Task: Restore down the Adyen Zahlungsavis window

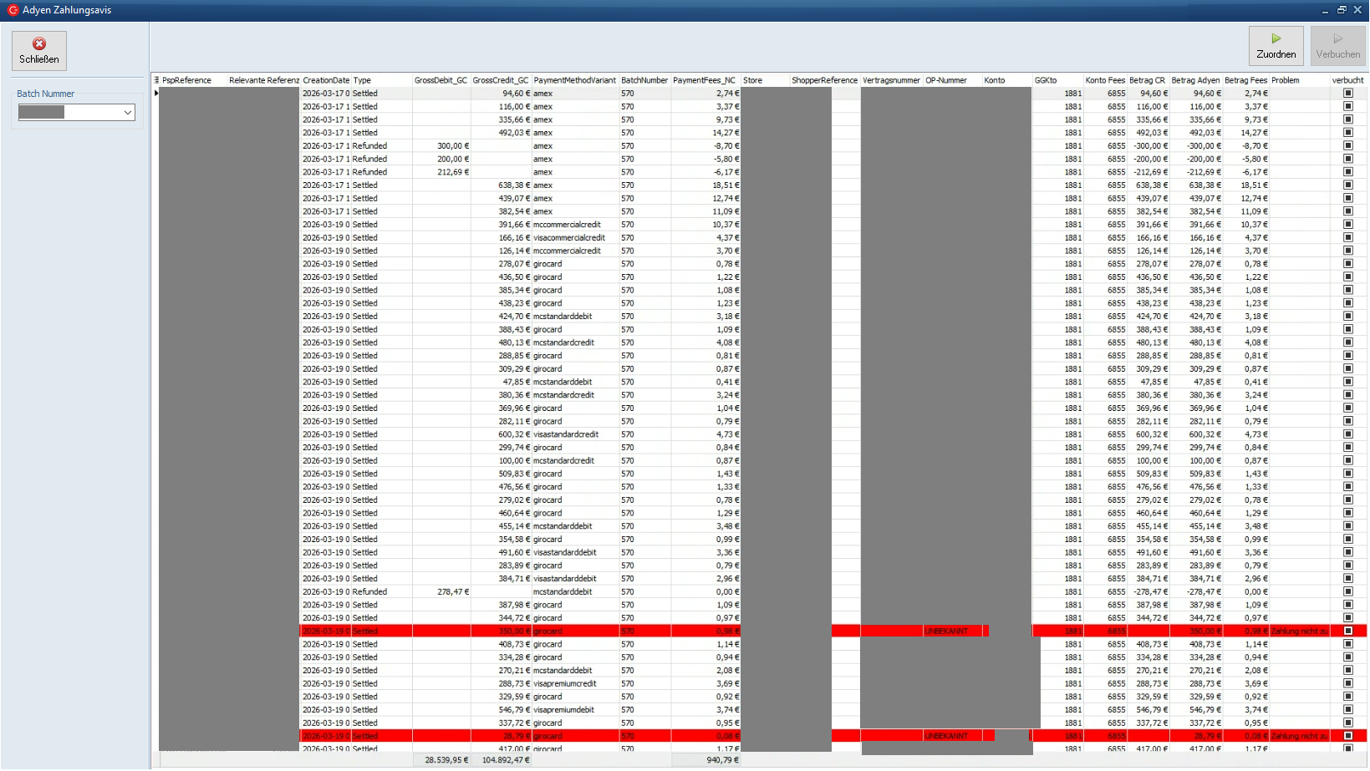Action: [x=1342, y=10]
